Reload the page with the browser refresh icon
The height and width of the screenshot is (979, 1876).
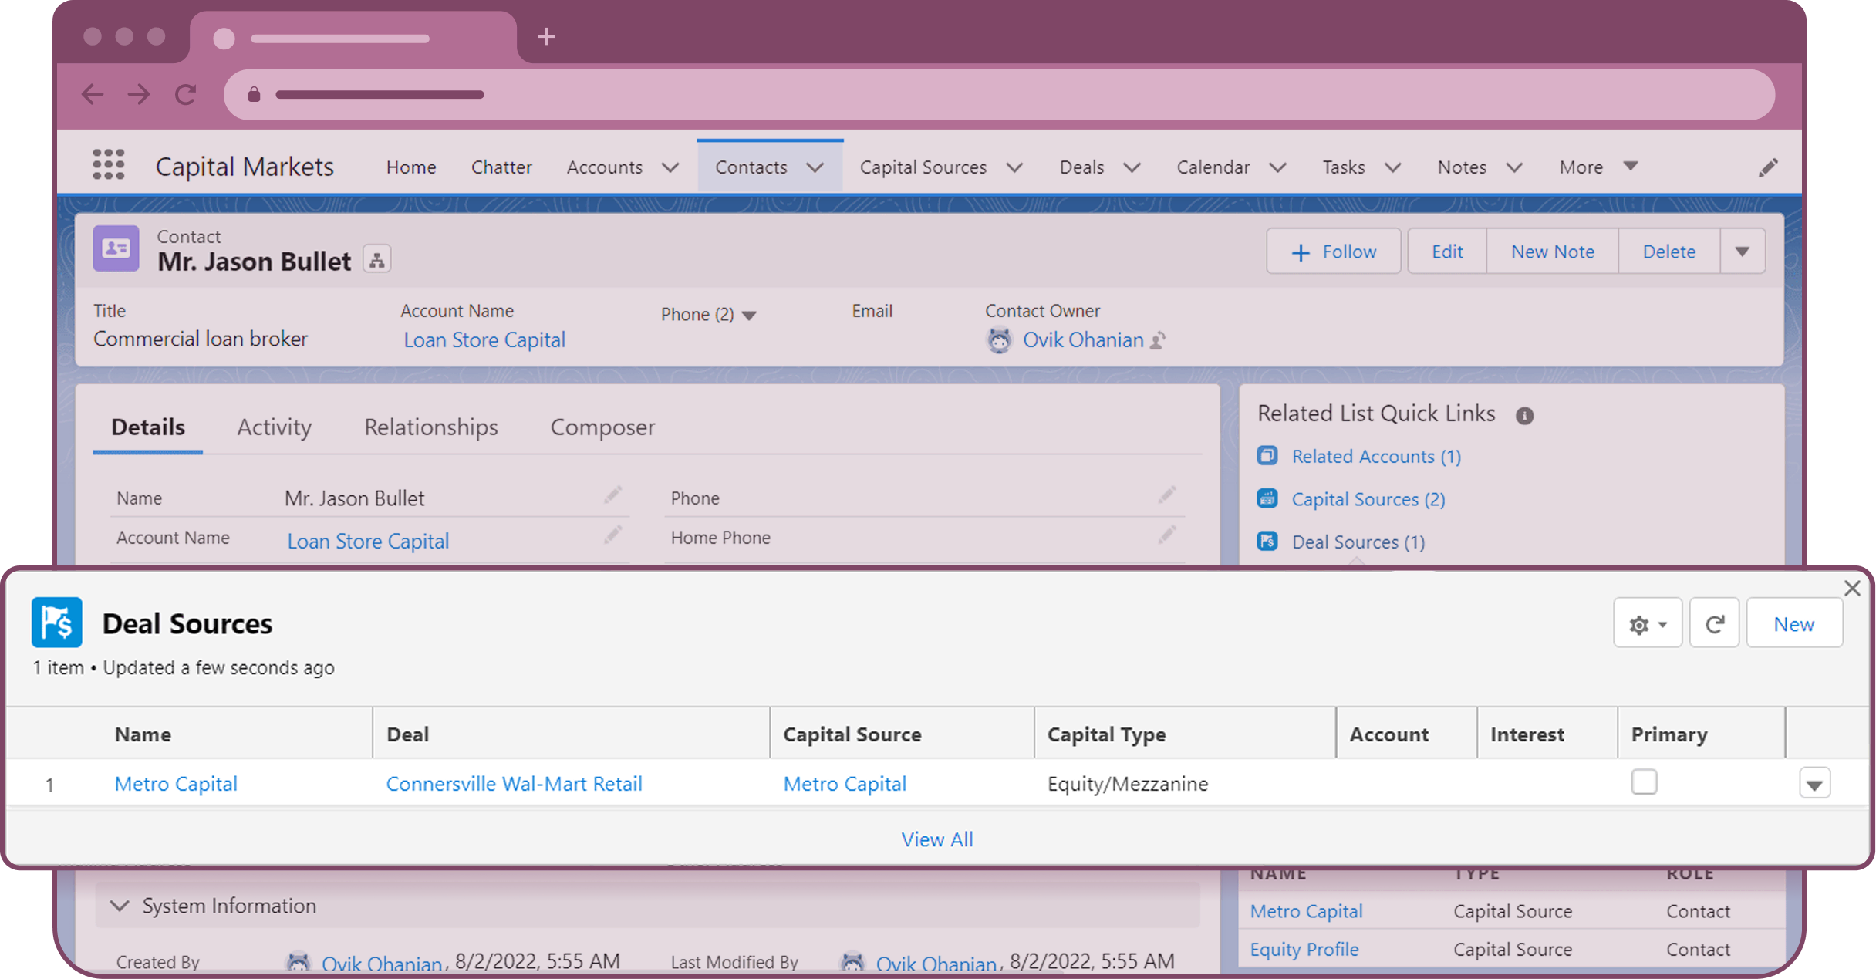(x=186, y=95)
